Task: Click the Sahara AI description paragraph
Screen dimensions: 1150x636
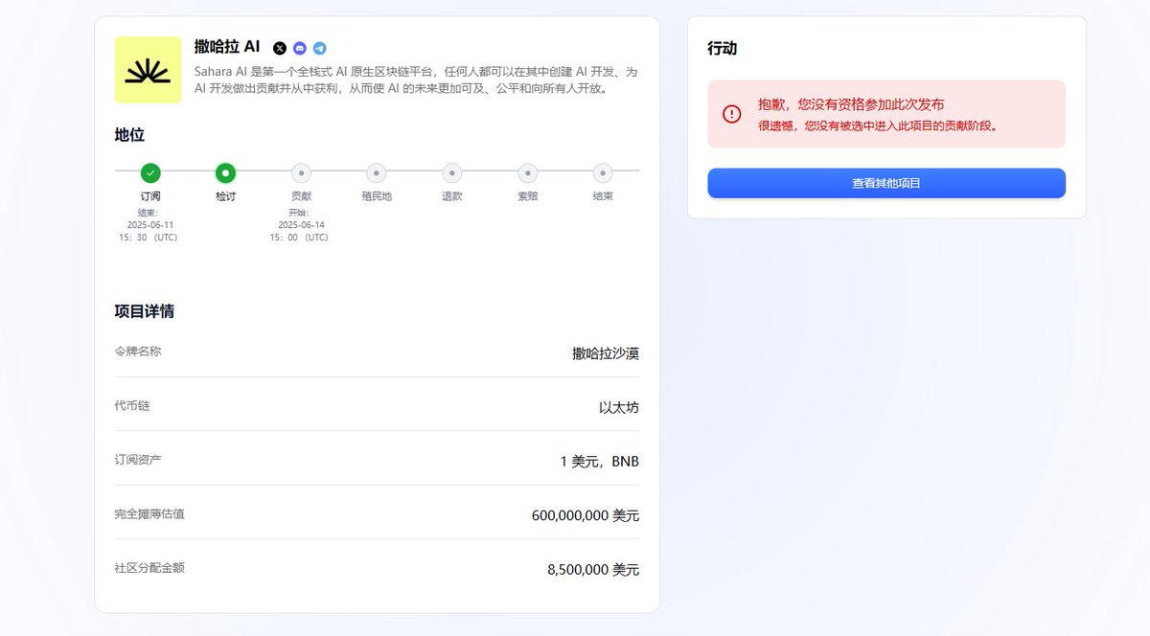Action: (416, 79)
